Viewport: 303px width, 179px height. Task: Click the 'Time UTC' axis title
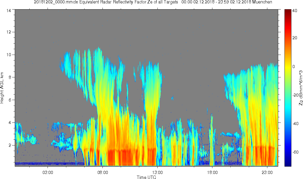tap(146, 177)
